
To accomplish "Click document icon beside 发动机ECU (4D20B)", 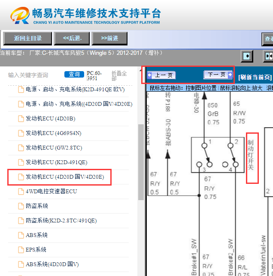I will coord(21,119).
